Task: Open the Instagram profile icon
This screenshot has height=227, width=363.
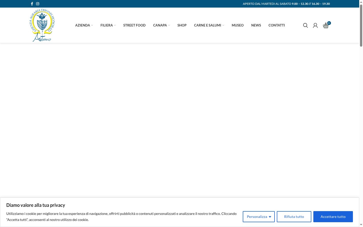Action: coord(38,4)
